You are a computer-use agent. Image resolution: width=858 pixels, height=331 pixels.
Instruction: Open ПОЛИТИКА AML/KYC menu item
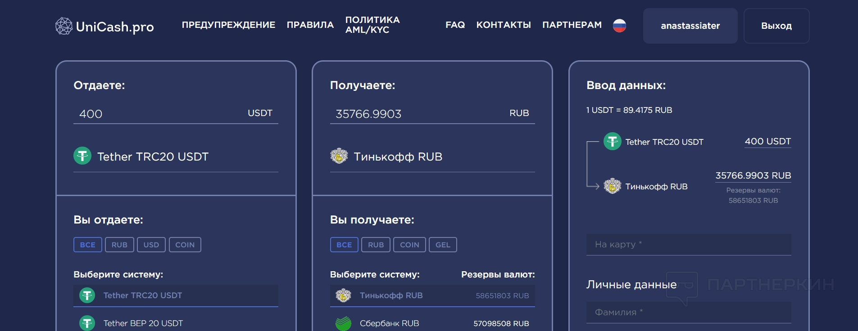pos(372,25)
